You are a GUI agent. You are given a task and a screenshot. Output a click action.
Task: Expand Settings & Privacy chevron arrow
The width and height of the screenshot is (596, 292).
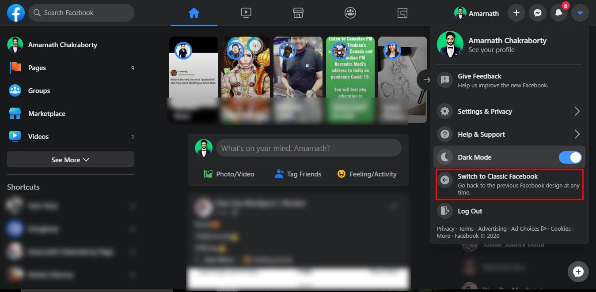(x=577, y=112)
